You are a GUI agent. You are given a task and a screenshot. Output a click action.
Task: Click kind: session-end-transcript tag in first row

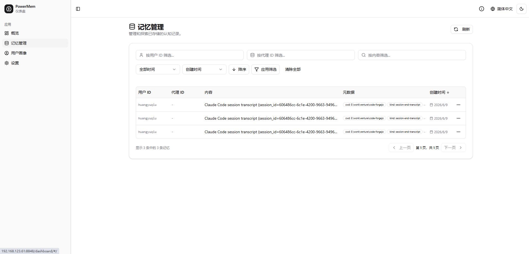[405, 105]
